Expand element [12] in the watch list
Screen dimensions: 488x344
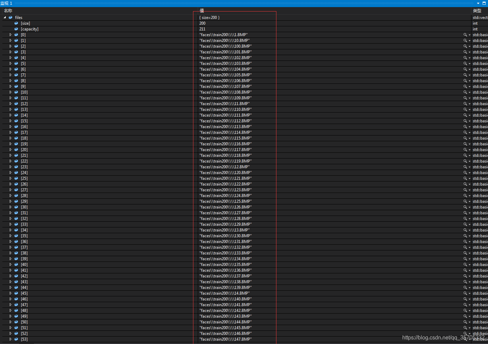(x=10, y=104)
